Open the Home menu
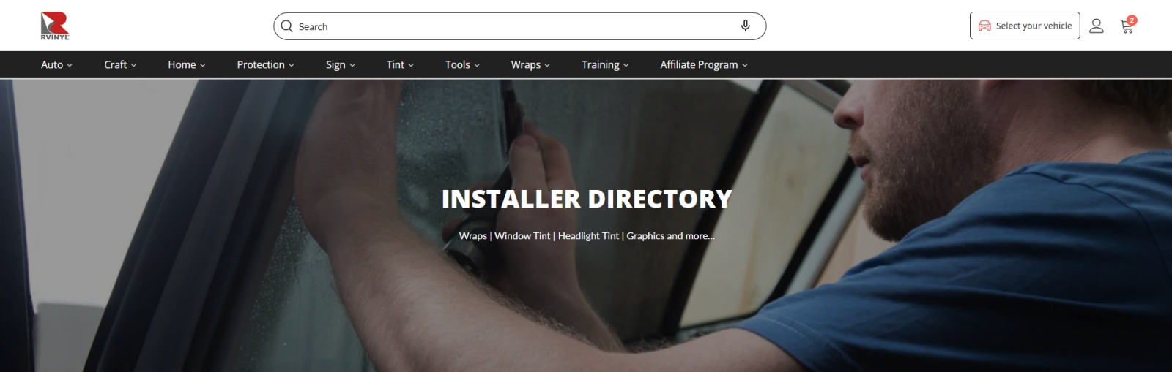 [186, 64]
